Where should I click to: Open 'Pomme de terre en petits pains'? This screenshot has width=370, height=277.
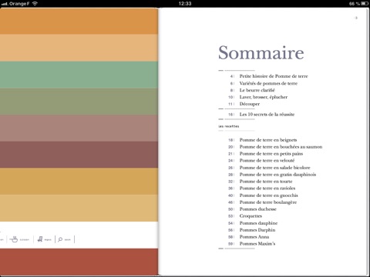tap(271, 154)
